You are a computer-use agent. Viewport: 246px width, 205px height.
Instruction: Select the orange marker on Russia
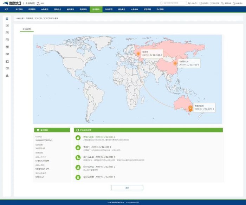[138, 54]
